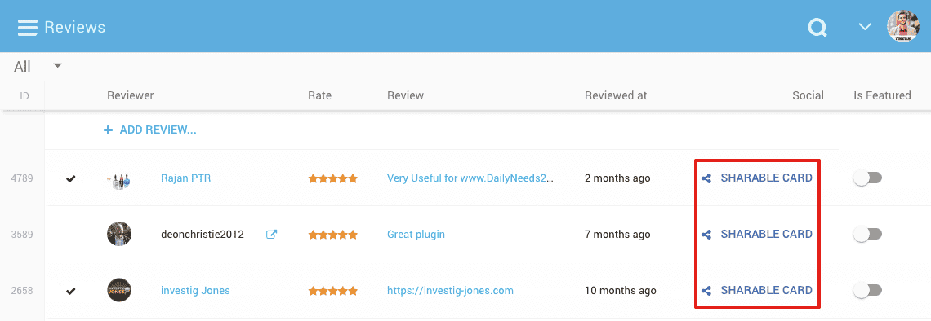Click the plus icon beside Add Review
931x321 pixels.
tap(108, 130)
